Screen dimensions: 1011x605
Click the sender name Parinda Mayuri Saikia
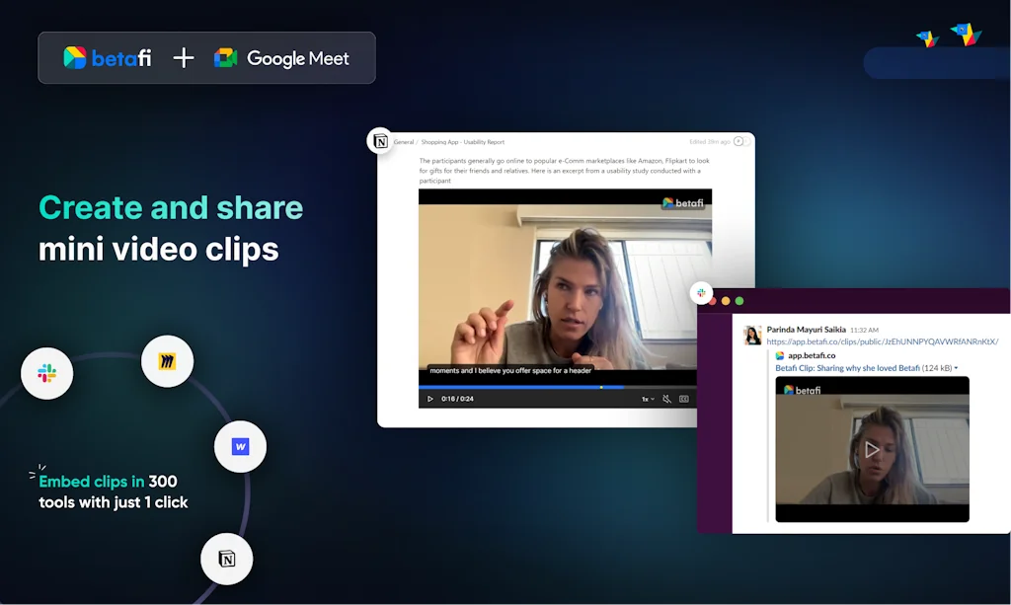(x=806, y=330)
